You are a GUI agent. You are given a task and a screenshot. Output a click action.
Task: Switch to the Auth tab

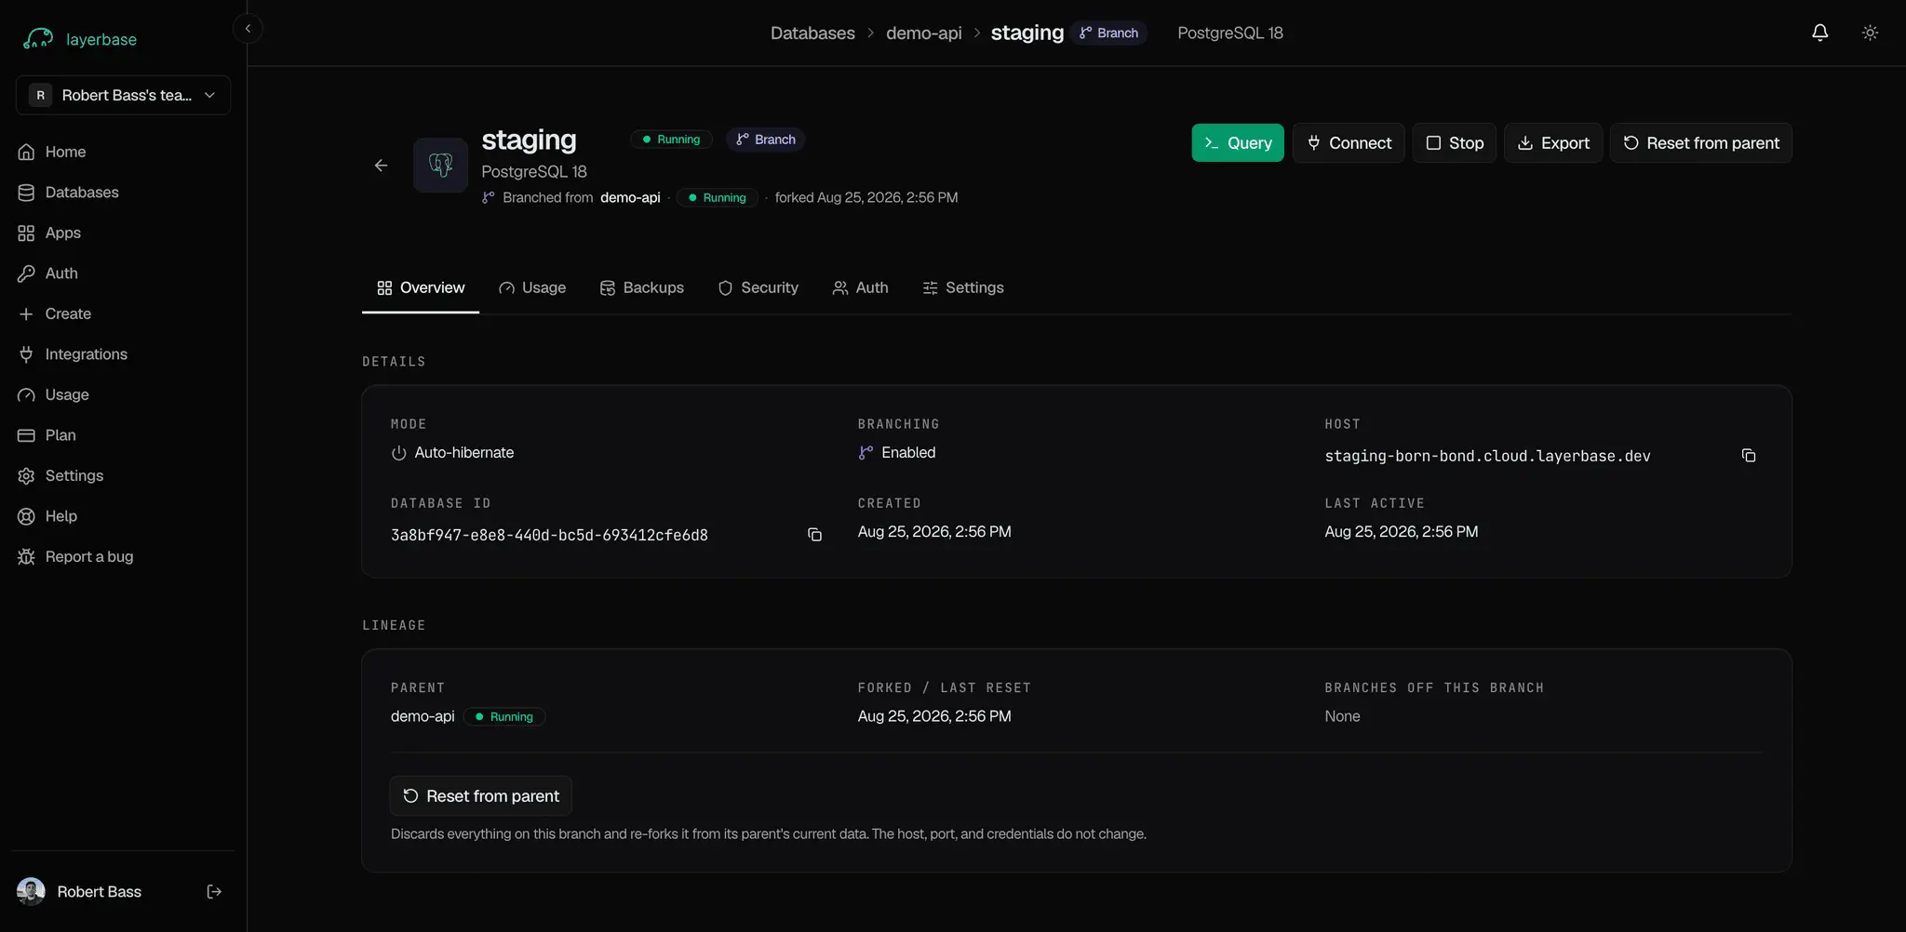point(861,288)
